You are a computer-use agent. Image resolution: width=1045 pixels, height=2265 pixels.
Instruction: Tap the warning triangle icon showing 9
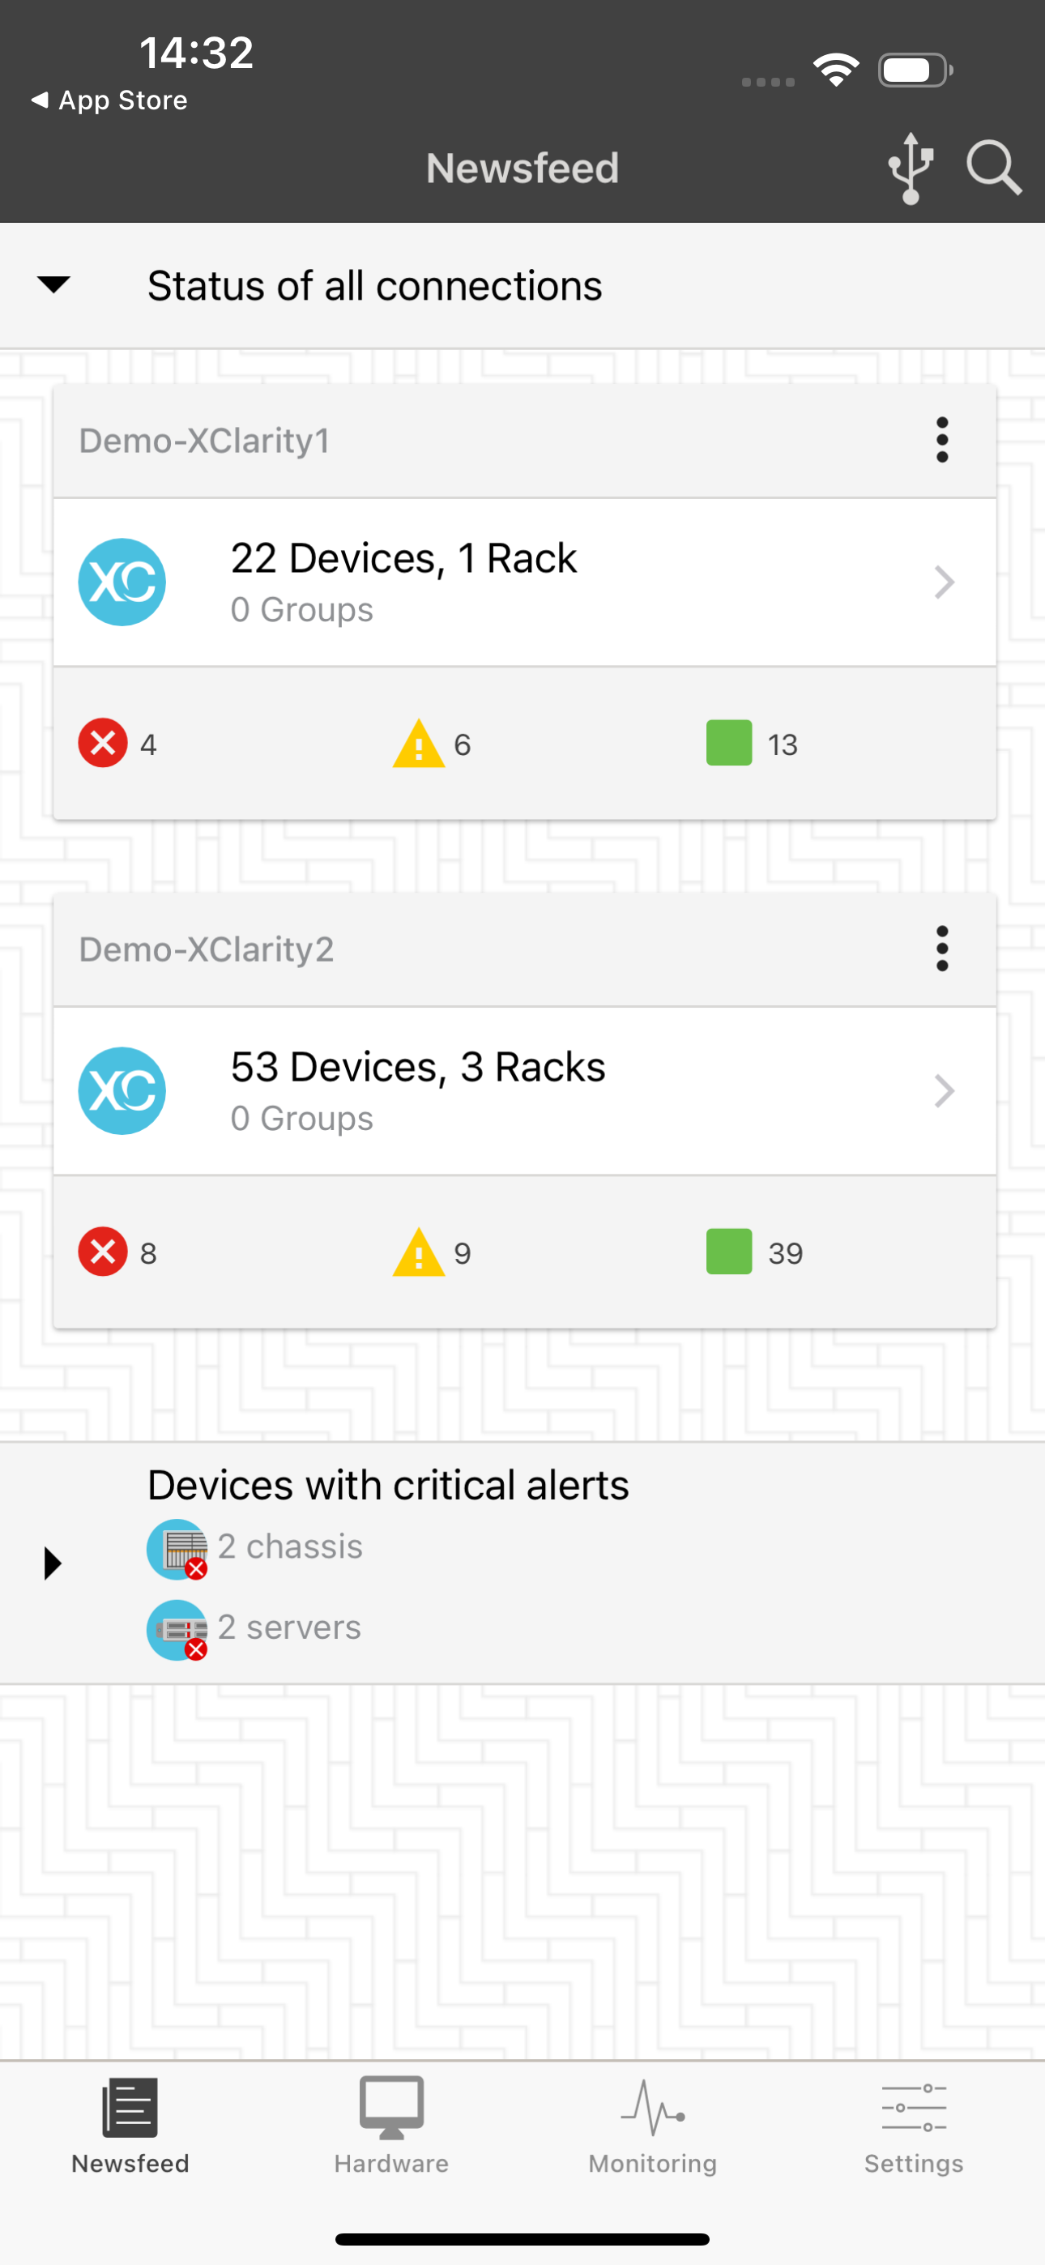(419, 1252)
